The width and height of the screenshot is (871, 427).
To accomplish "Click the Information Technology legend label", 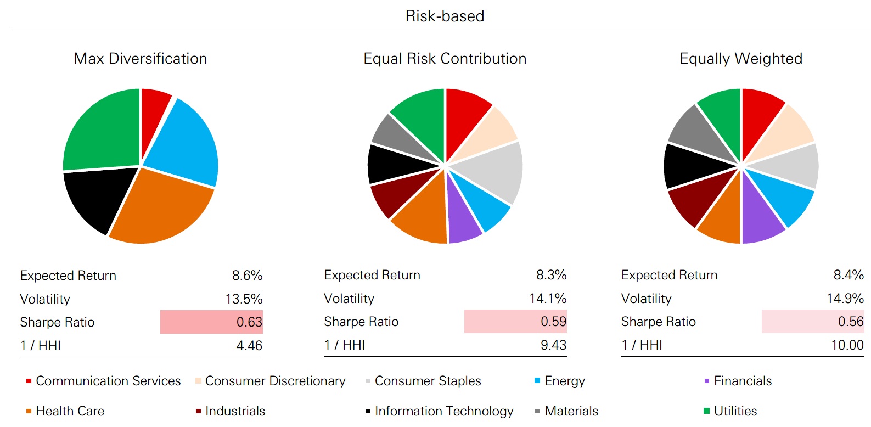I will pos(443,411).
